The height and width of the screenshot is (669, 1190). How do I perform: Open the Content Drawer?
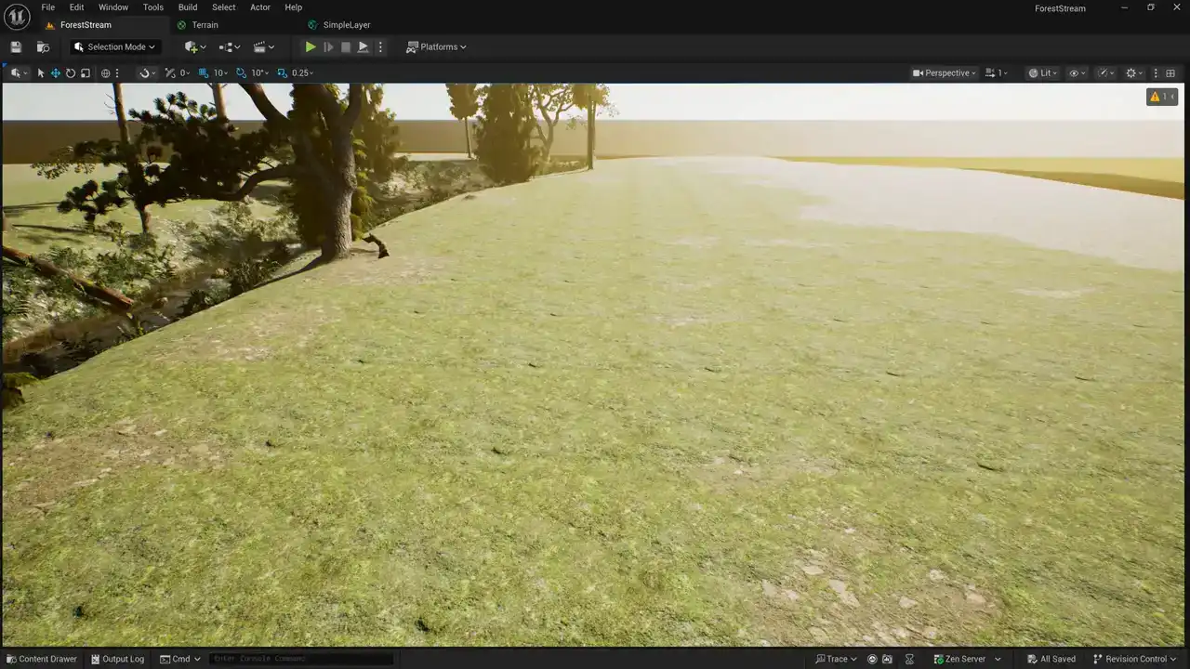(x=41, y=659)
